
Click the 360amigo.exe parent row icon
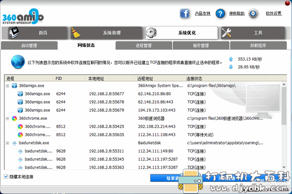pyautogui.click(x=14, y=86)
